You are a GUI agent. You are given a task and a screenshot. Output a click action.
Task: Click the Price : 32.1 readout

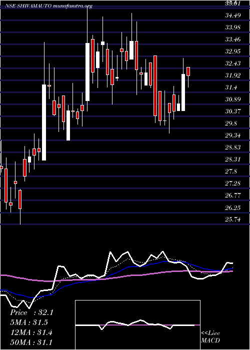(x=31, y=312)
